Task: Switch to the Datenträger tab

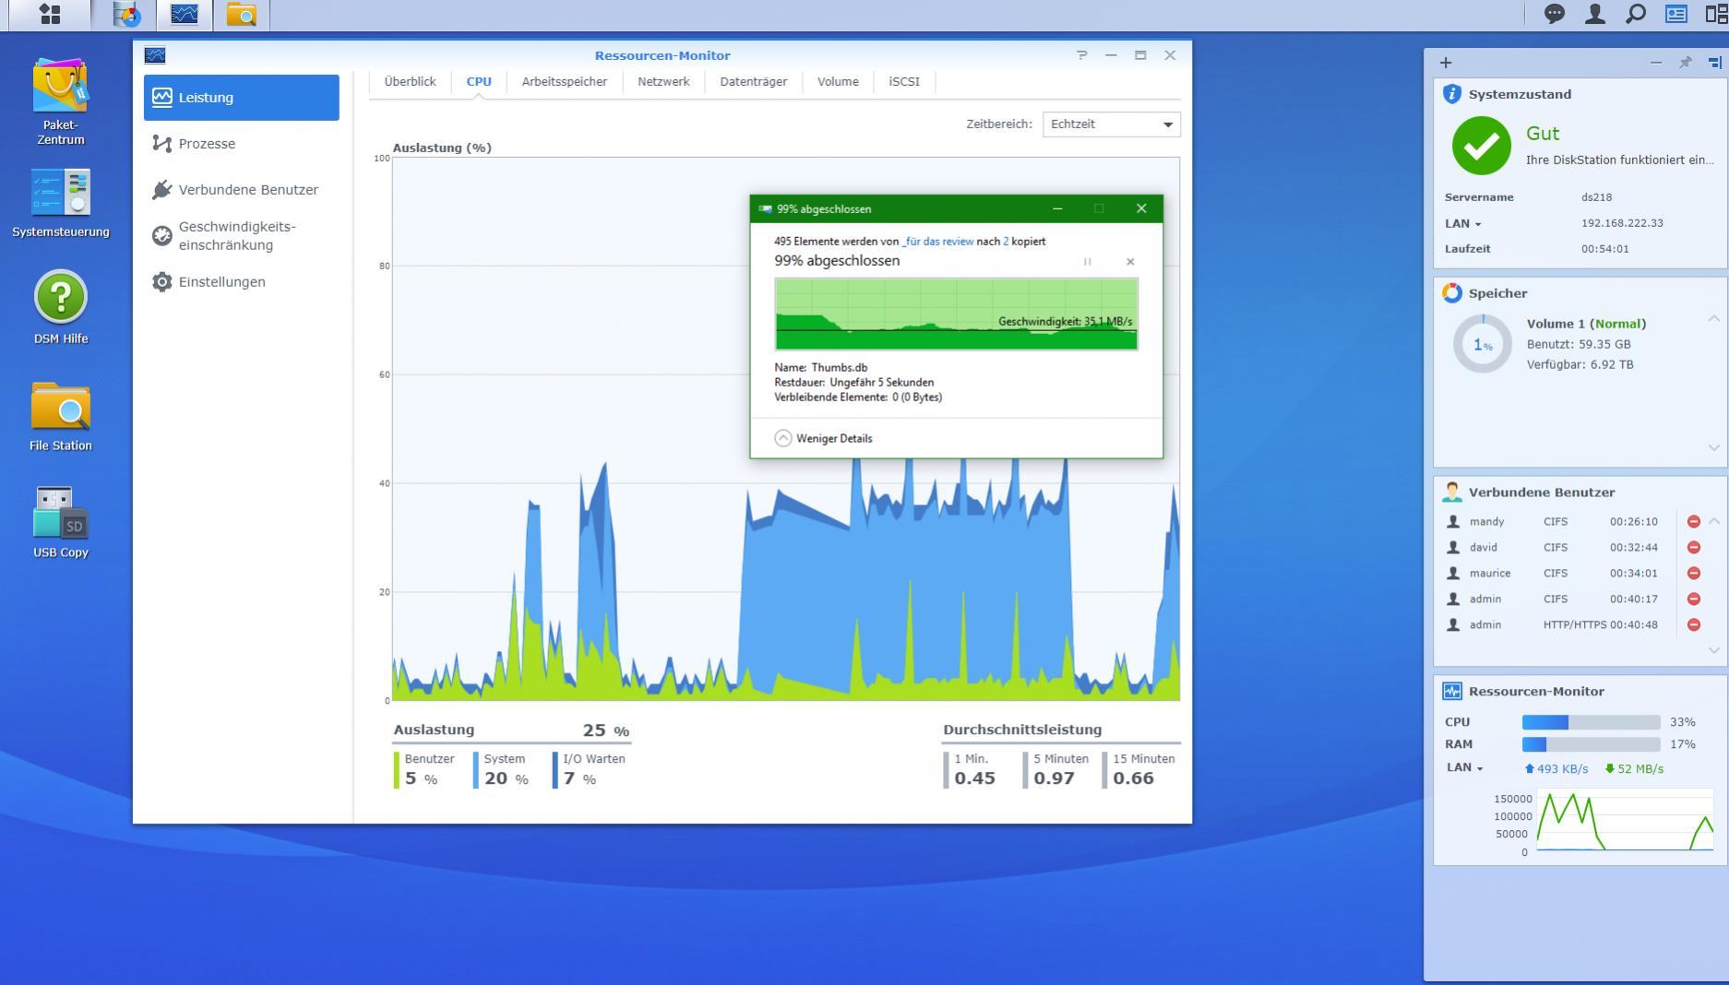Action: click(x=754, y=81)
